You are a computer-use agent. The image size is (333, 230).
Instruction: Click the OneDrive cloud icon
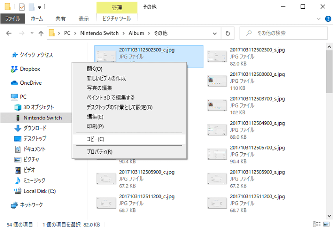coord(14,83)
